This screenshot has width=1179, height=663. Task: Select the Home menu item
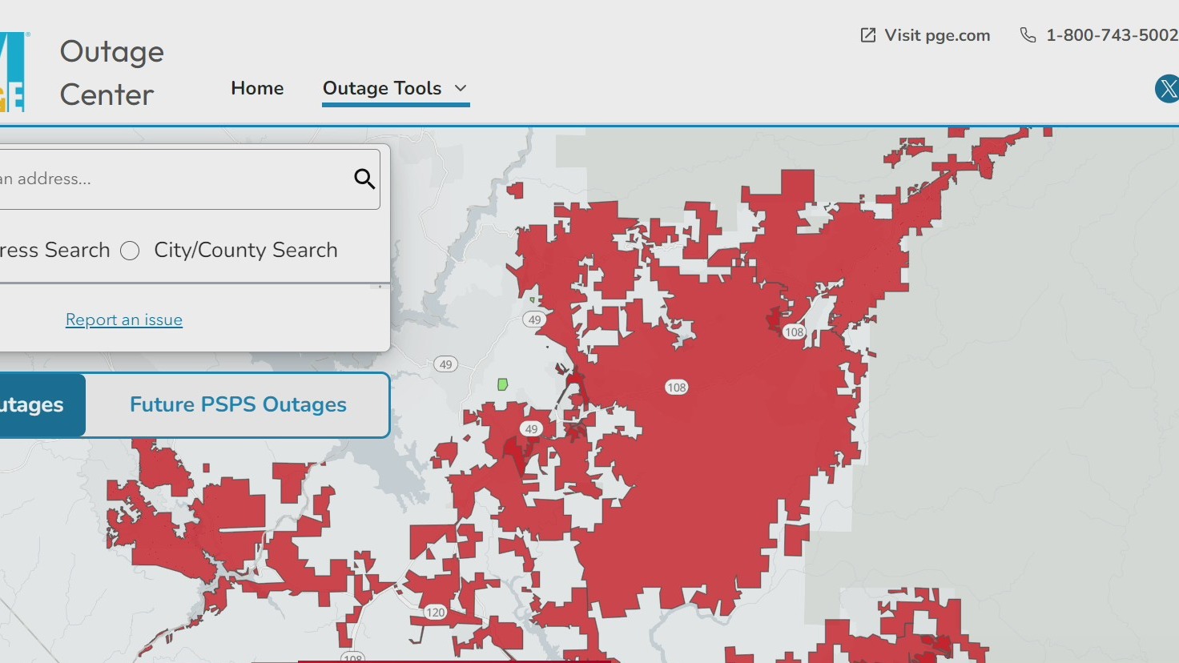257,88
